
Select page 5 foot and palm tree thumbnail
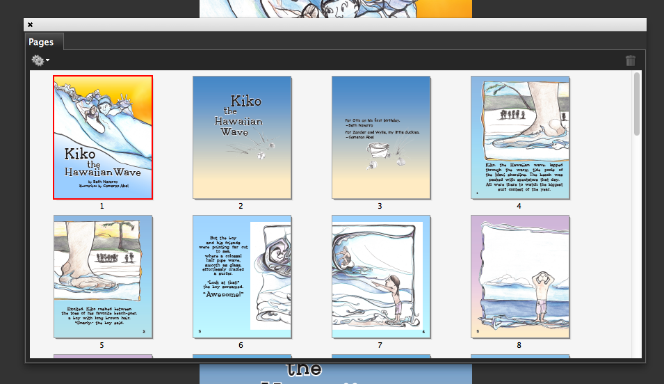click(103, 276)
